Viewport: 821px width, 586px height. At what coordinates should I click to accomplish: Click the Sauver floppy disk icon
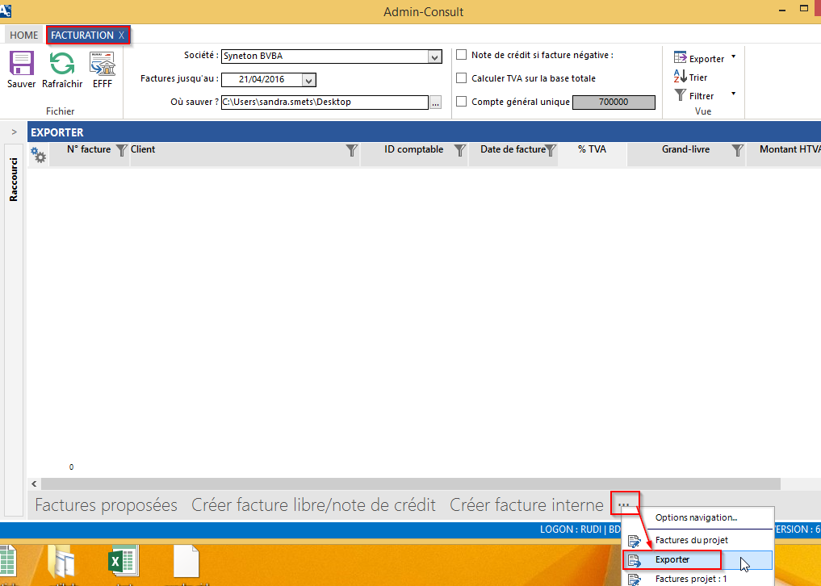click(x=21, y=64)
